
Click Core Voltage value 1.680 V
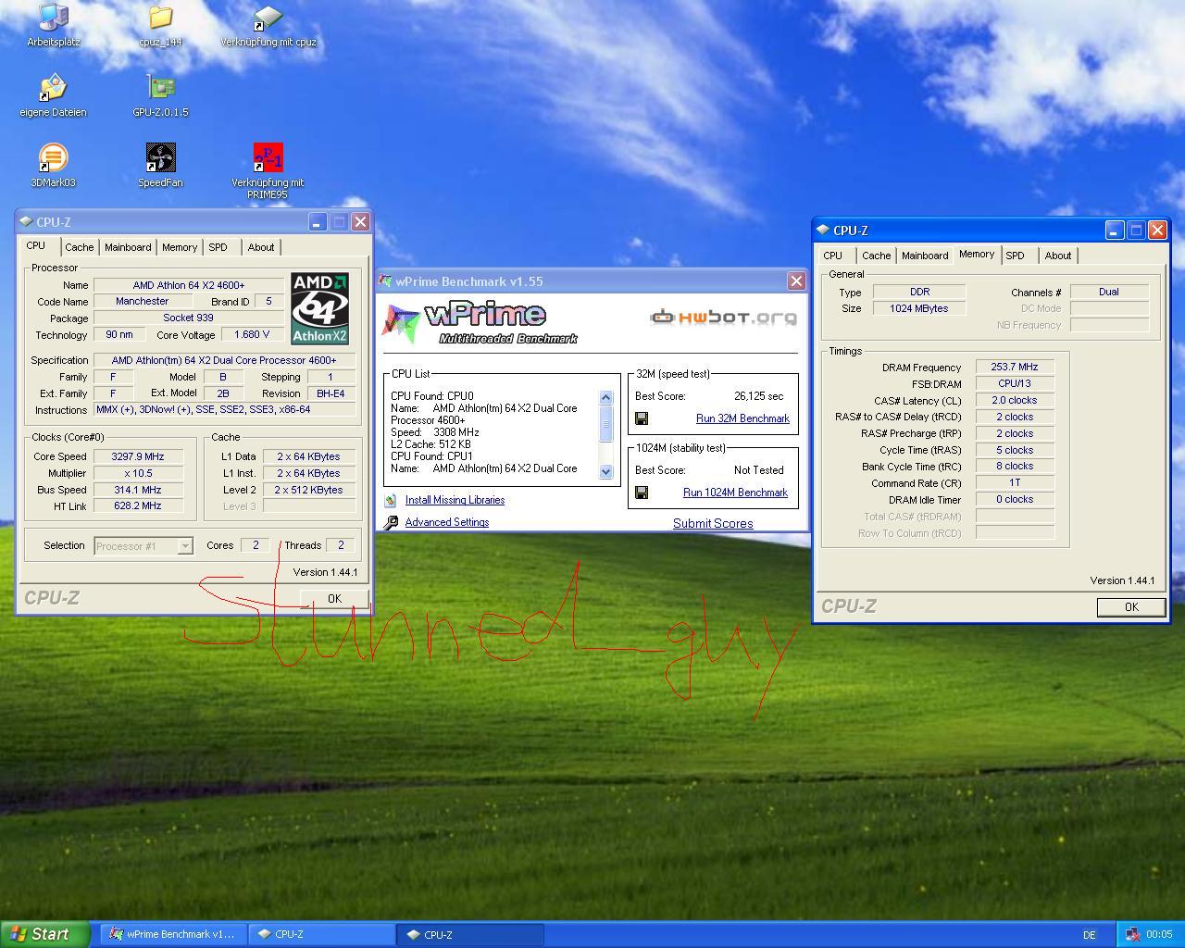pos(252,334)
